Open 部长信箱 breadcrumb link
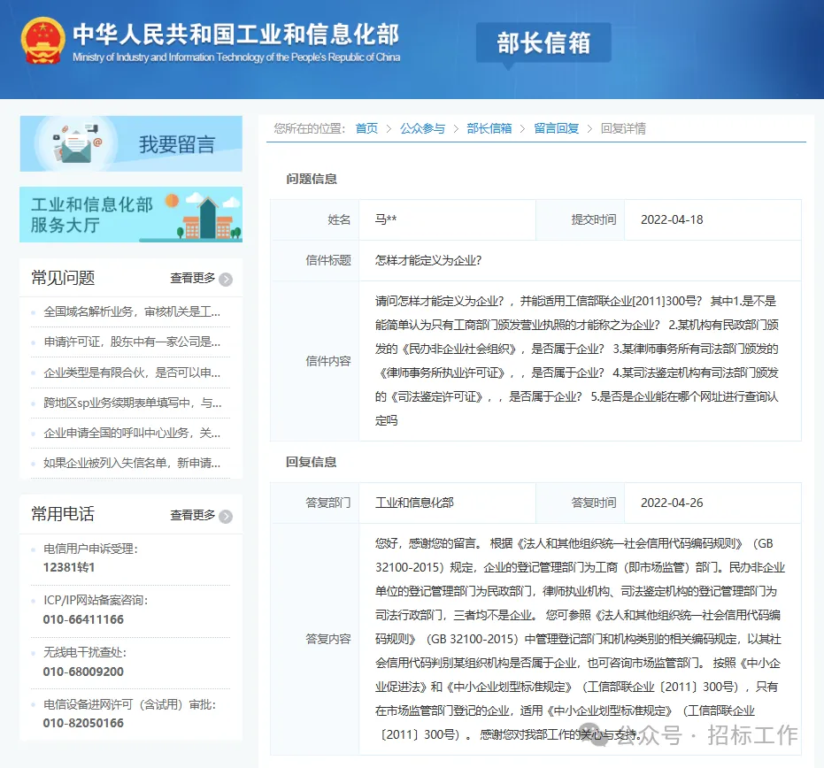The image size is (824, 768). pos(489,128)
